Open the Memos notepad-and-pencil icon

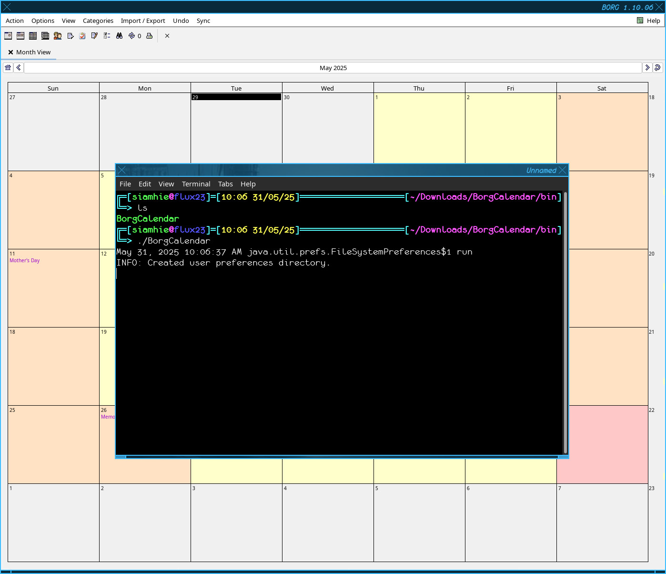[x=94, y=36]
